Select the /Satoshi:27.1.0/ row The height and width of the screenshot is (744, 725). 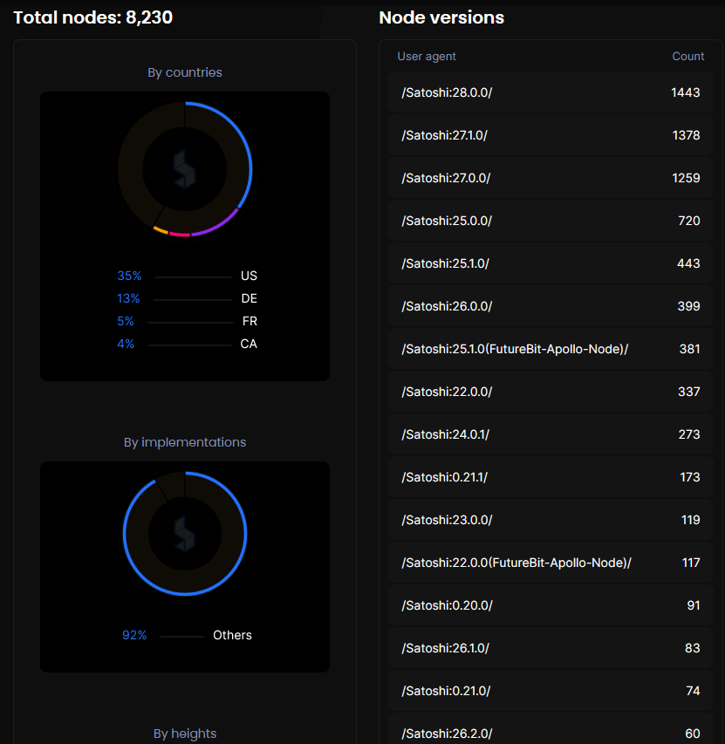click(551, 135)
